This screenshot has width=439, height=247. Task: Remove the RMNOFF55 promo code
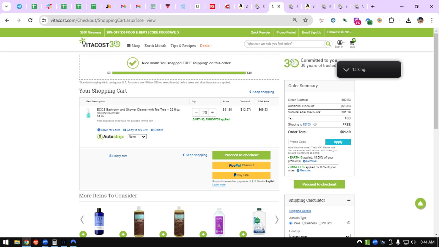(304, 170)
